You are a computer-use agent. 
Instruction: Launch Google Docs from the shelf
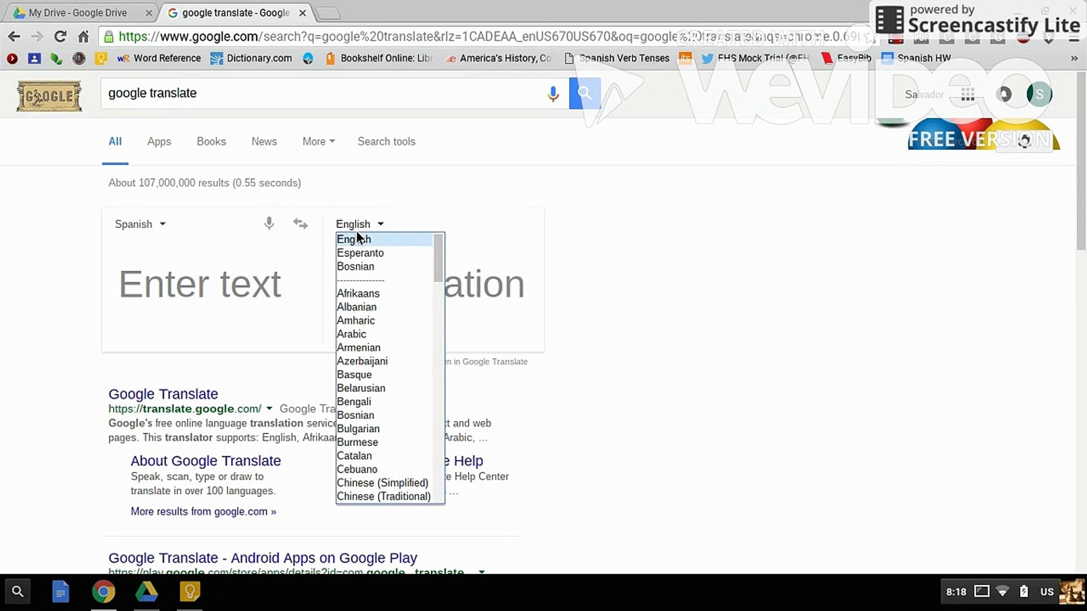[61, 592]
